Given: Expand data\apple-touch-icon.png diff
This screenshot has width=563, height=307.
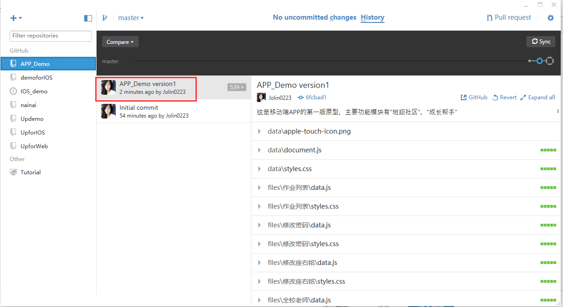Looking at the screenshot, I should pyautogui.click(x=260, y=131).
